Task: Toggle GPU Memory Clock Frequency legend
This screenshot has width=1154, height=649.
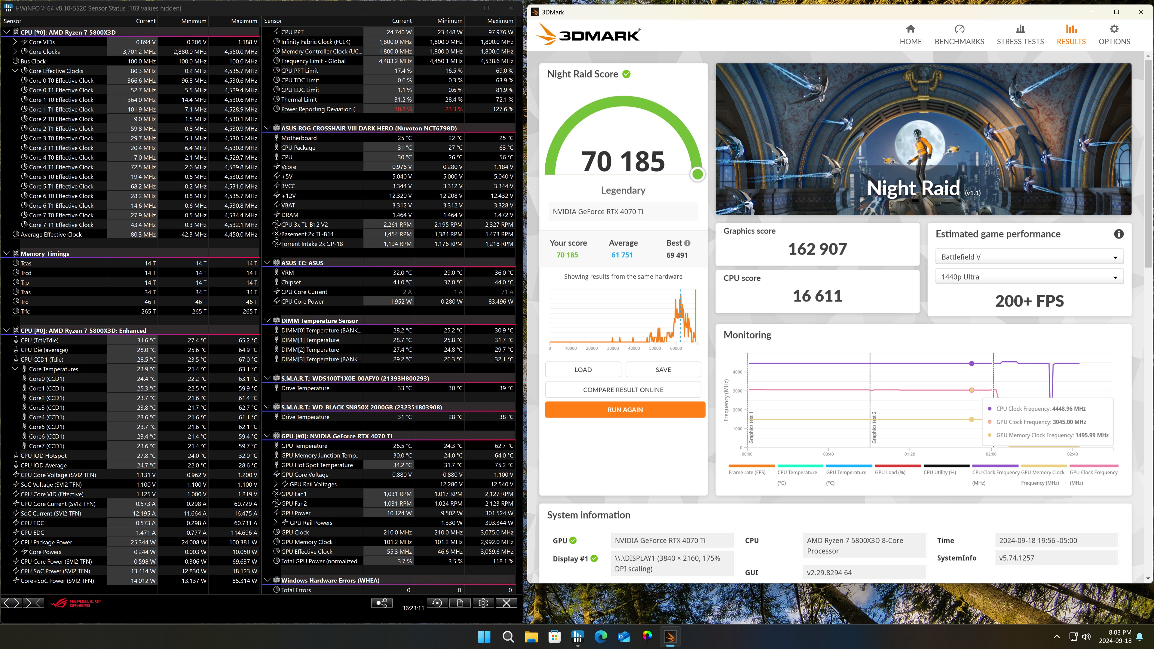Action: 1043,476
